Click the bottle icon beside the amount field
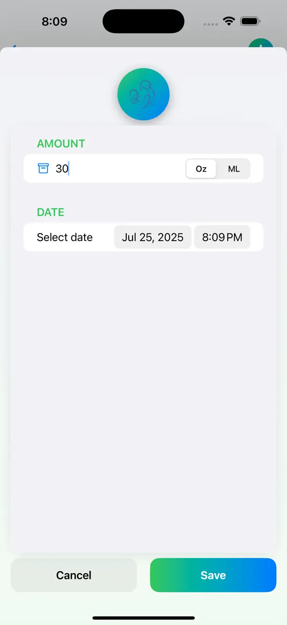287x625 pixels. [x=44, y=168]
